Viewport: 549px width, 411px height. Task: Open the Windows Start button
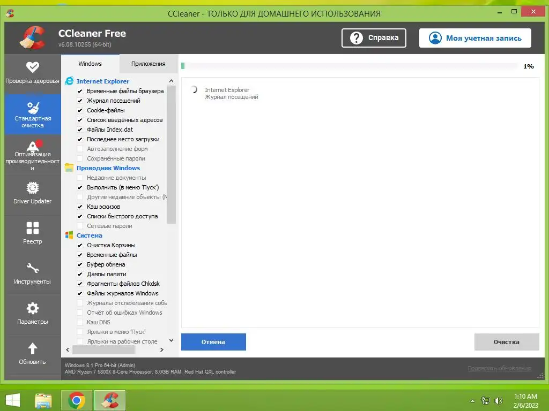pyautogui.click(x=13, y=400)
